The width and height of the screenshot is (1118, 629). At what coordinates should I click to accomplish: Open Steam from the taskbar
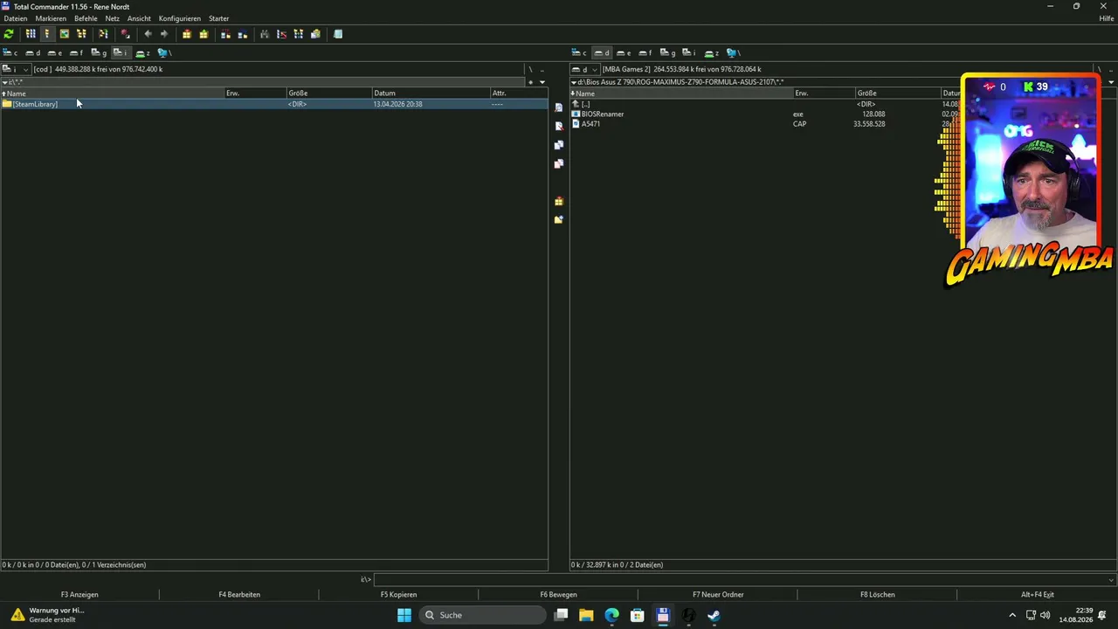[714, 615]
